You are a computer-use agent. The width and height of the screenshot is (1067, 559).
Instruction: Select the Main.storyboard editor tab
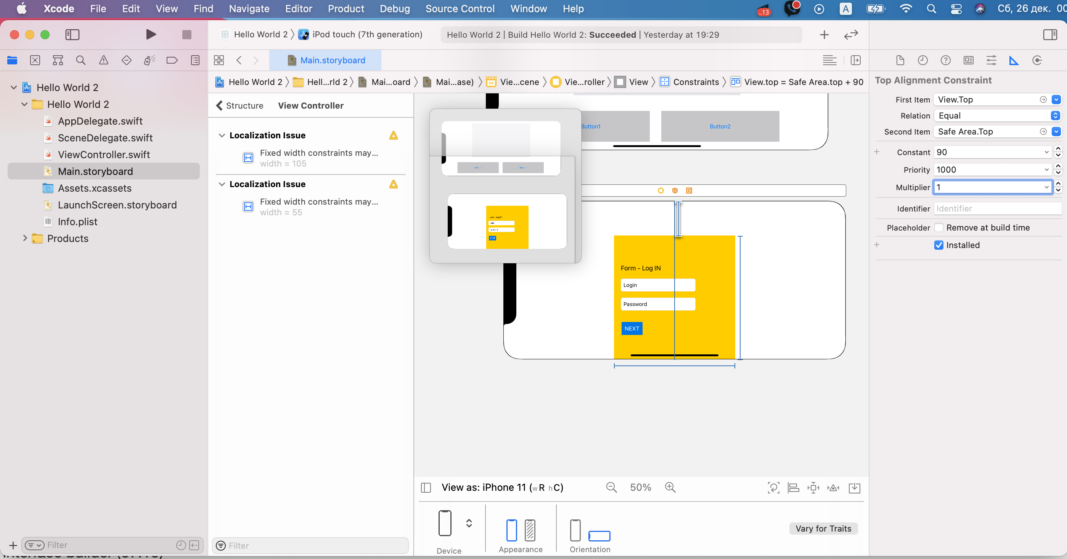(x=326, y=61)
